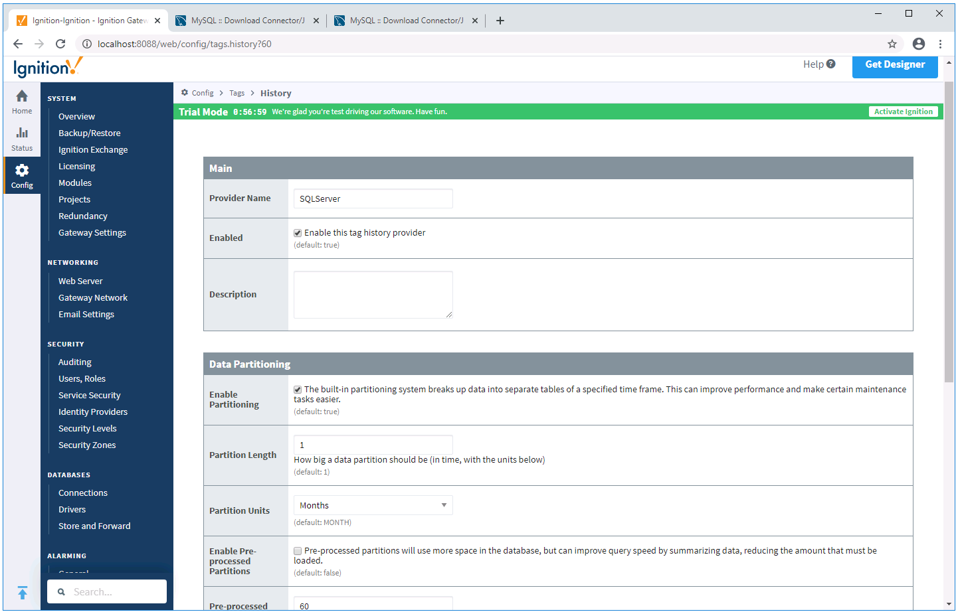Screen dimensions: 958x612
Task: Click the Help question mark icon
Action: [x=831, y=64]
